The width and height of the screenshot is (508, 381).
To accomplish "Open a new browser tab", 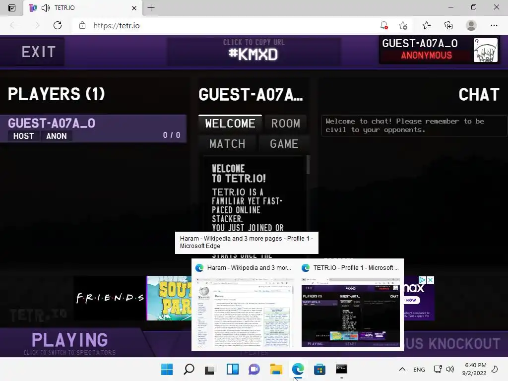I will [x=151, y=8].
